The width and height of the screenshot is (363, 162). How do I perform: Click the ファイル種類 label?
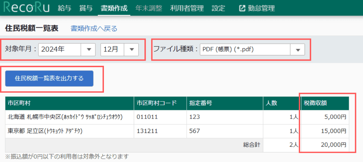pos(175,50)
